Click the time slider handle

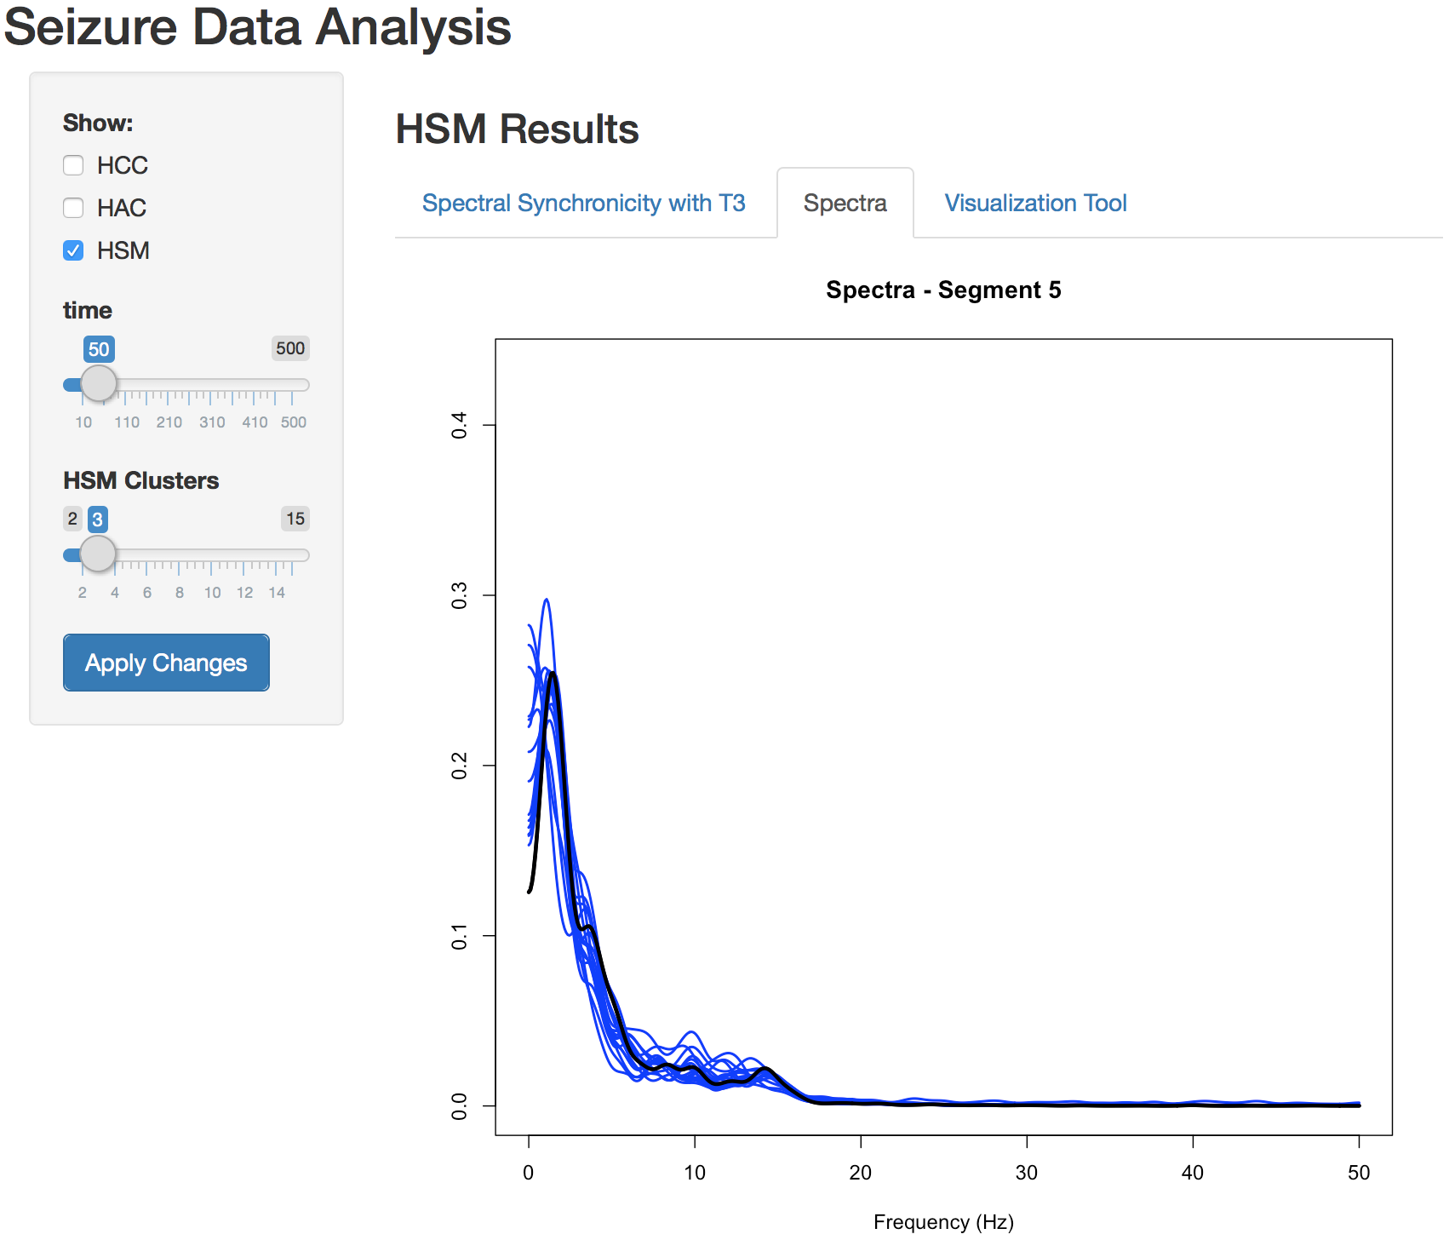tap(99, 384)
